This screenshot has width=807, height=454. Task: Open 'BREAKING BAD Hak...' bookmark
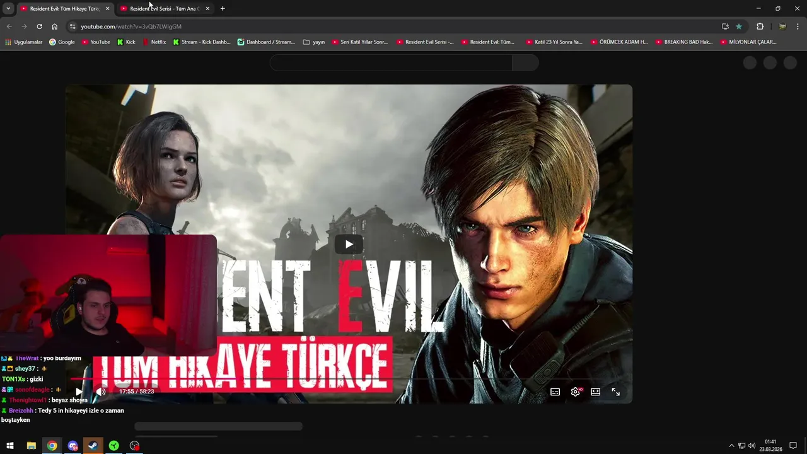[x=684, y=42]
